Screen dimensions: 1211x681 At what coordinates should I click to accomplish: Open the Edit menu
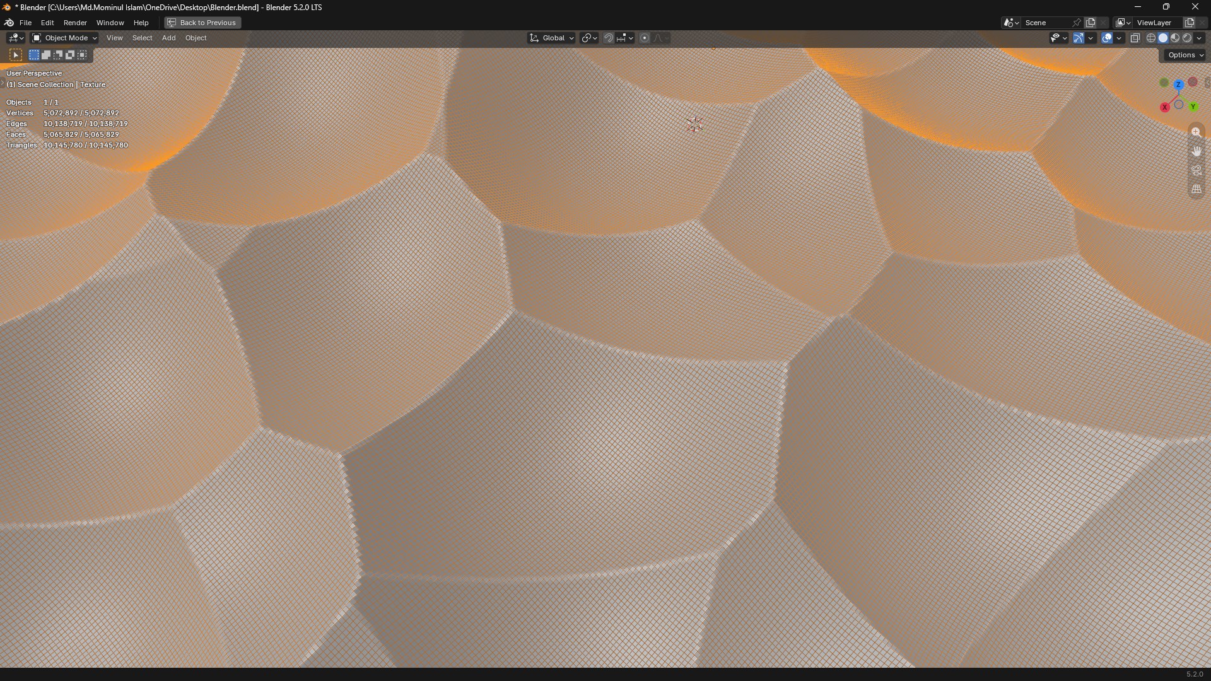coord(47,23)
